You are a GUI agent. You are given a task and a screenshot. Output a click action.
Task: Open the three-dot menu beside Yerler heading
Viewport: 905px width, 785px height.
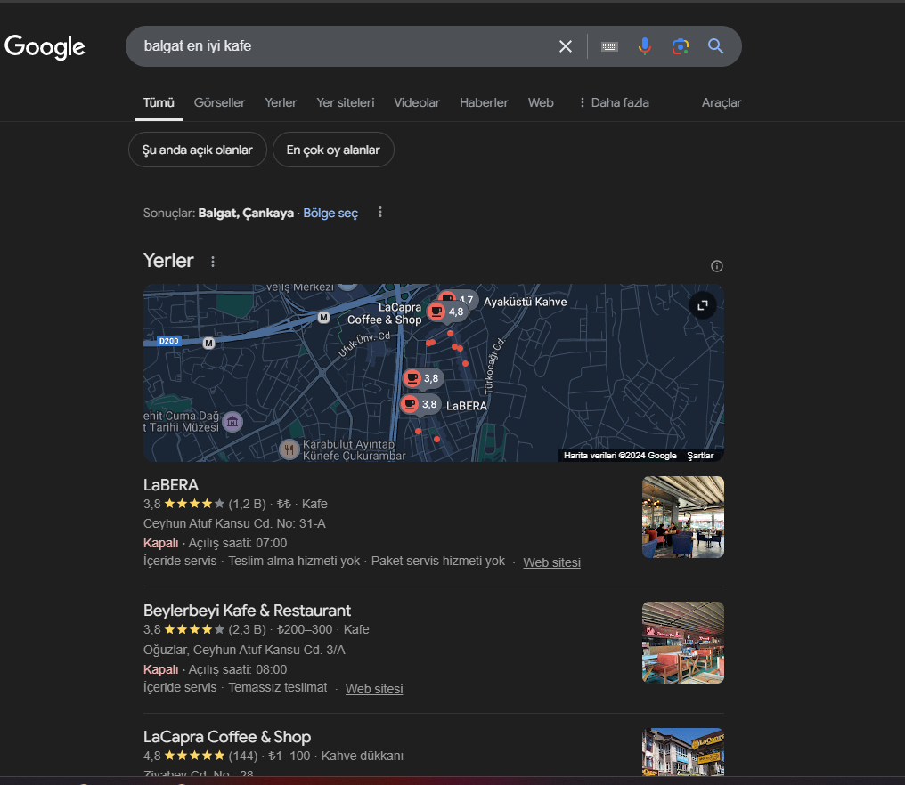(x=213, y=262)
